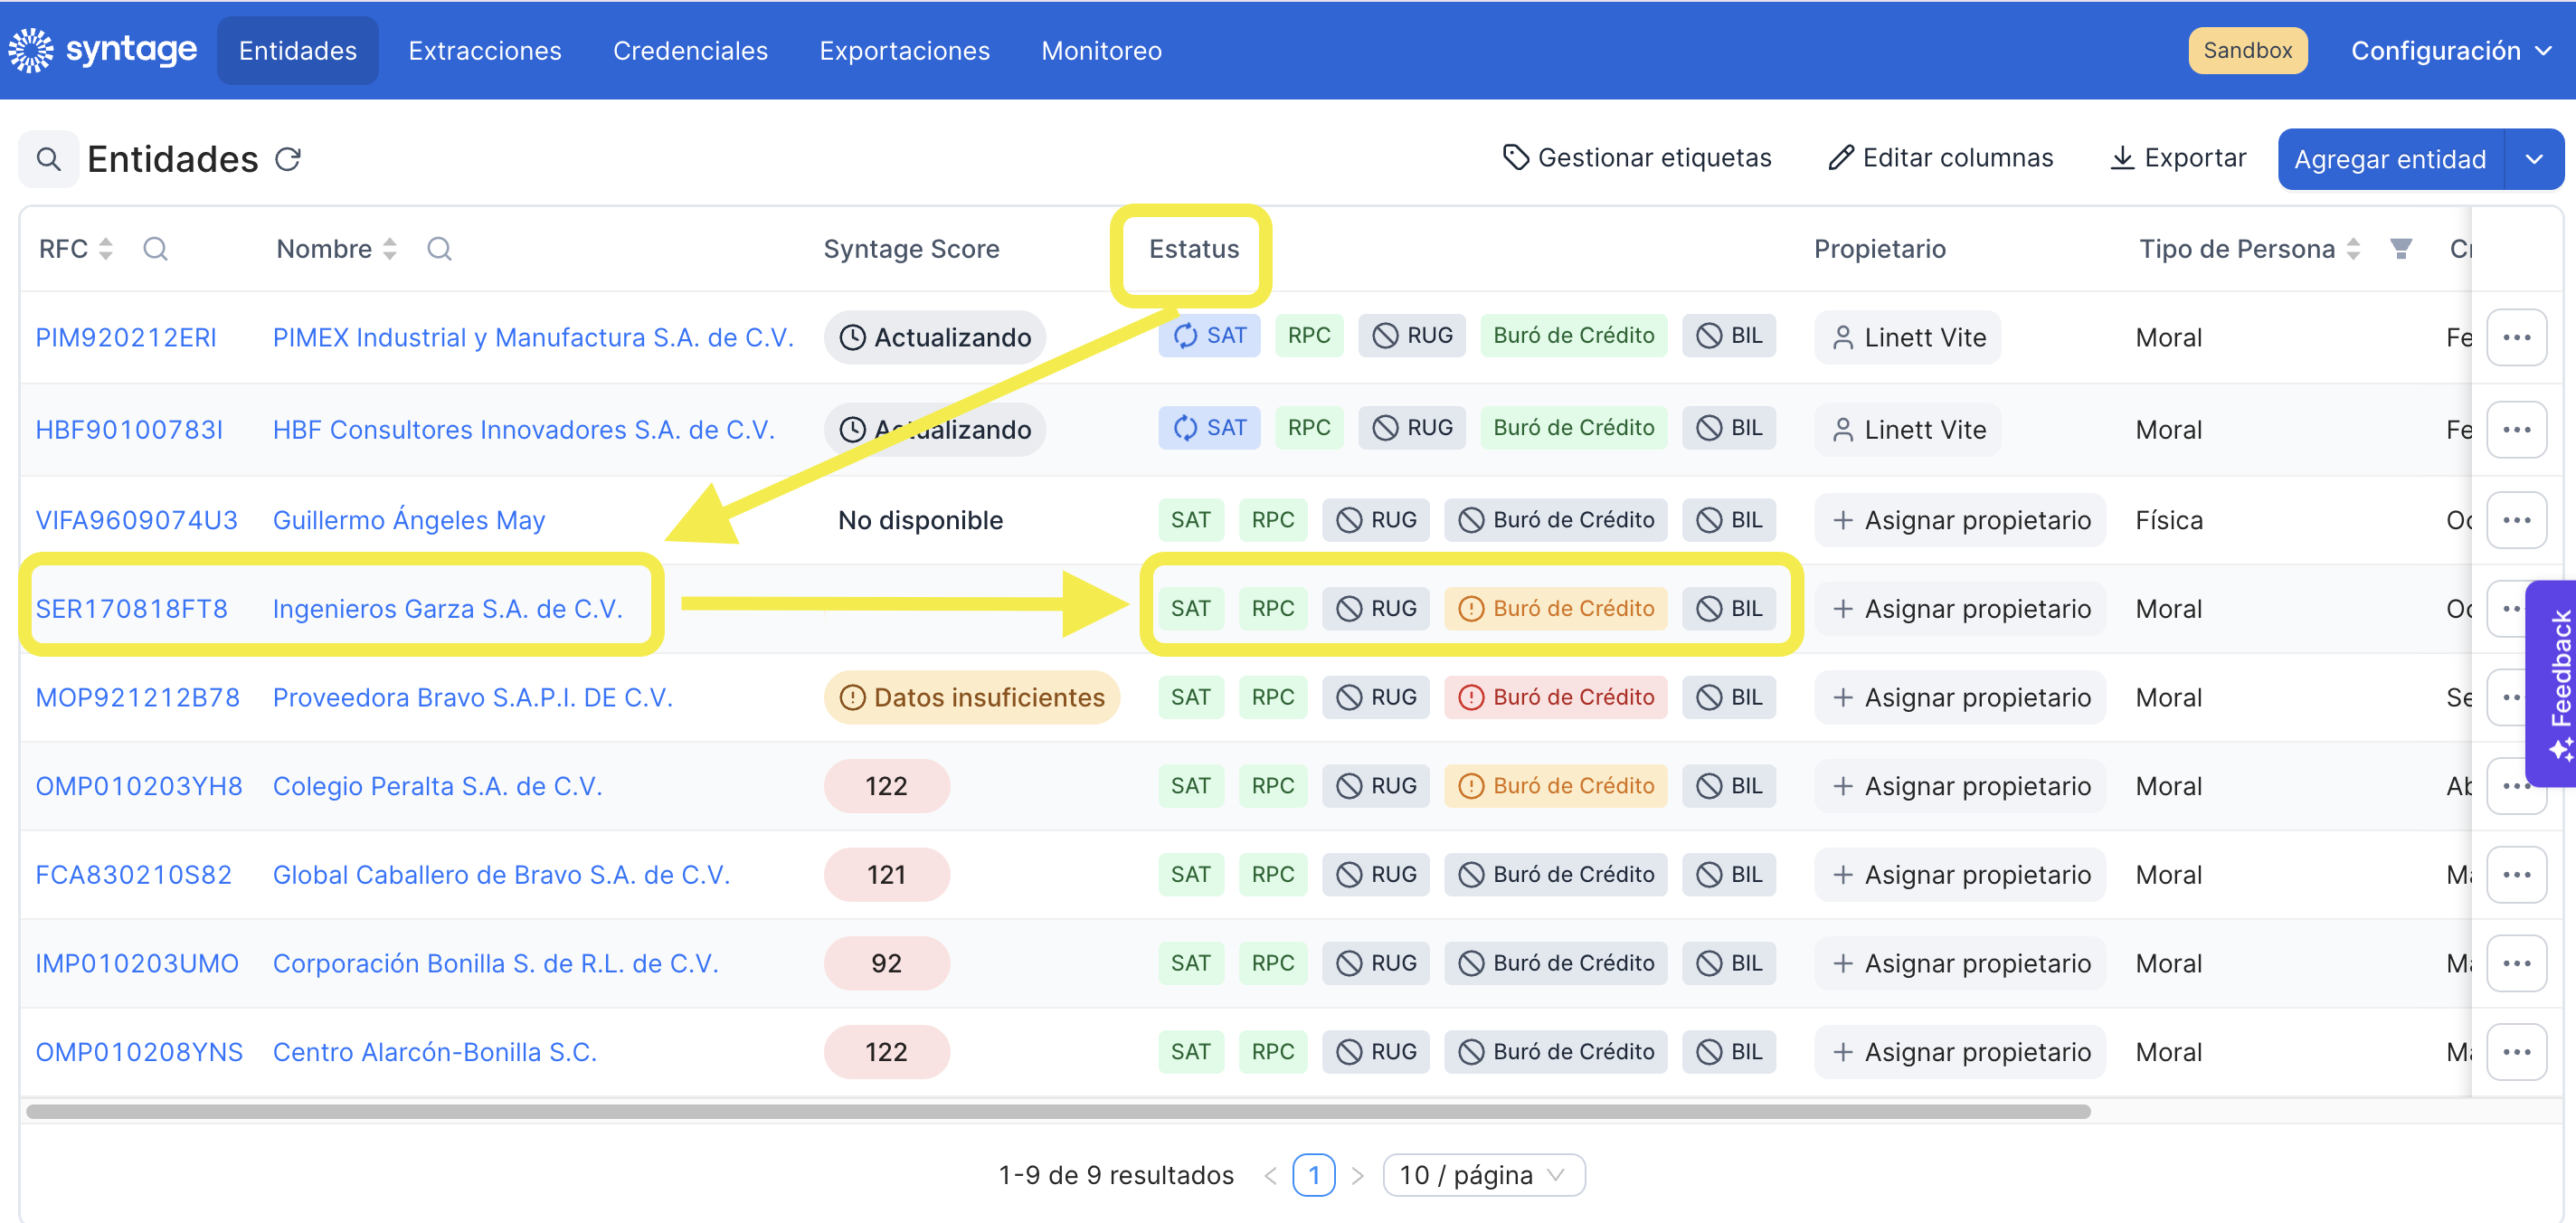The image size is (2576, 1223).
Task: Open Ingenieros Garza S.A. de C.V.
Action: [447, 609]
